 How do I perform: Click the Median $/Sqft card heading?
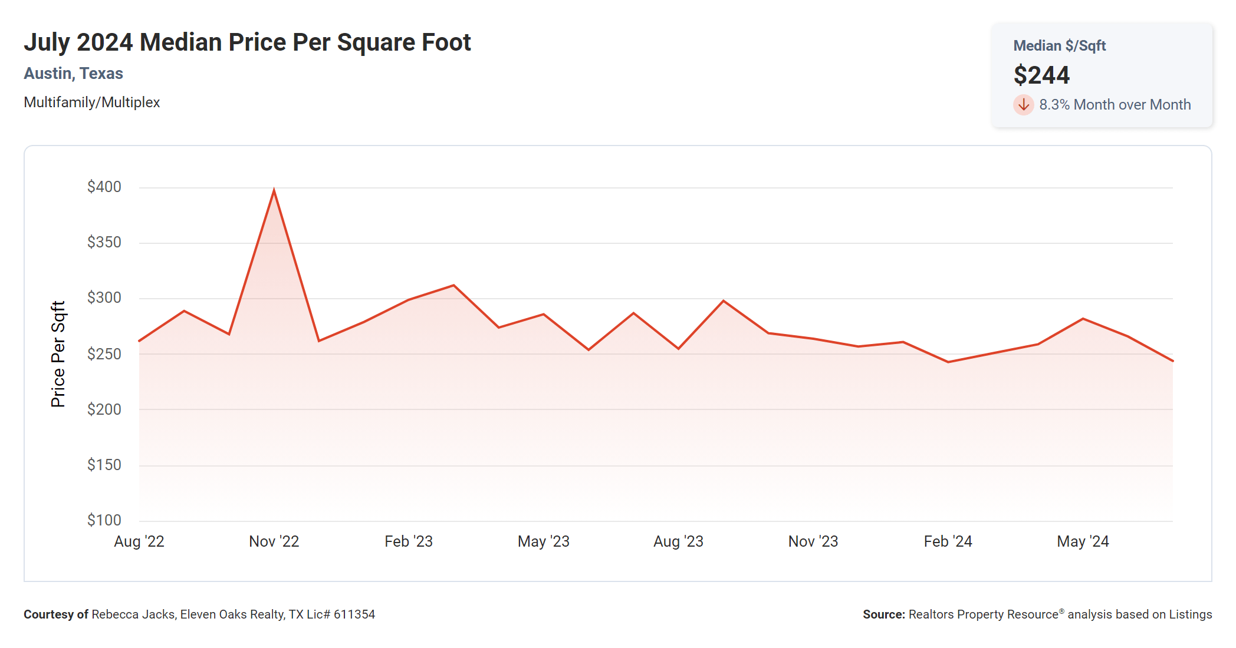pos(1059,46)
